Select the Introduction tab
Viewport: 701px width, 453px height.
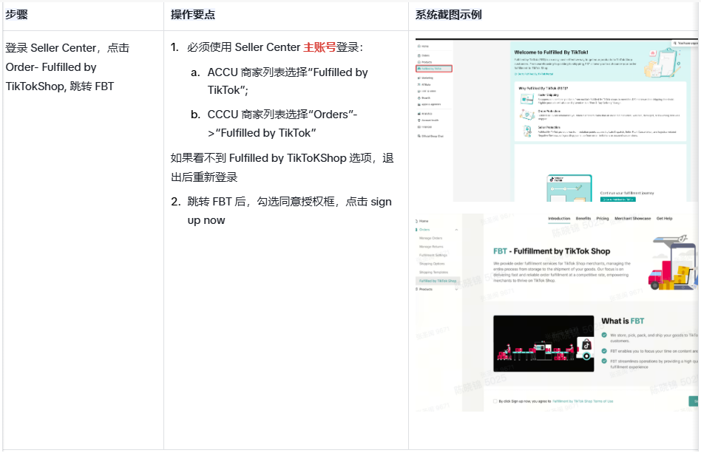[x=559, y=219]
